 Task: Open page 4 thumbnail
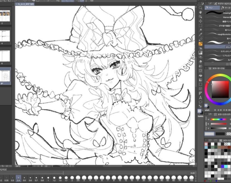pos(6,36)
